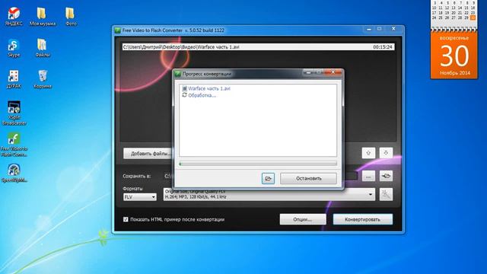Click the orange calendar gadget showing 30

454,56
